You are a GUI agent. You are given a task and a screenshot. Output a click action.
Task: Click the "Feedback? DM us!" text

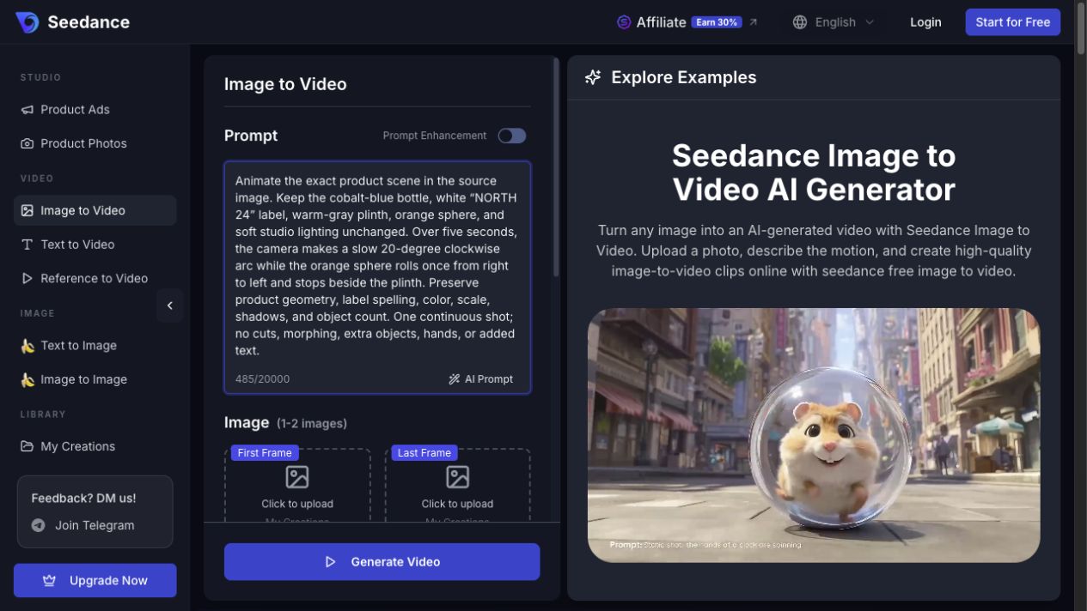83,498
